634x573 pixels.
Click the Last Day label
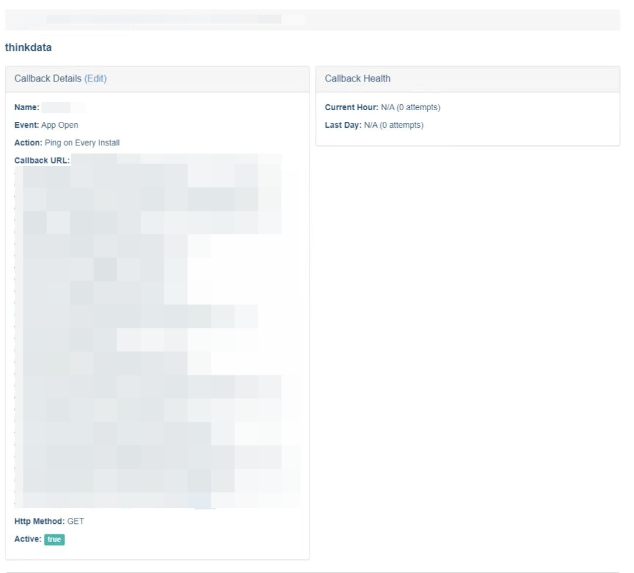[343, 125]
